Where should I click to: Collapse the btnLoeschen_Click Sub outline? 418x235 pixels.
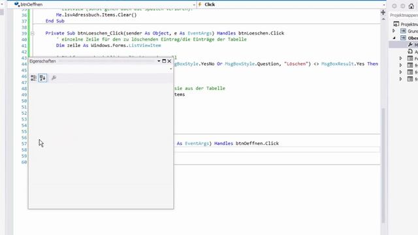tap(32, 33)
